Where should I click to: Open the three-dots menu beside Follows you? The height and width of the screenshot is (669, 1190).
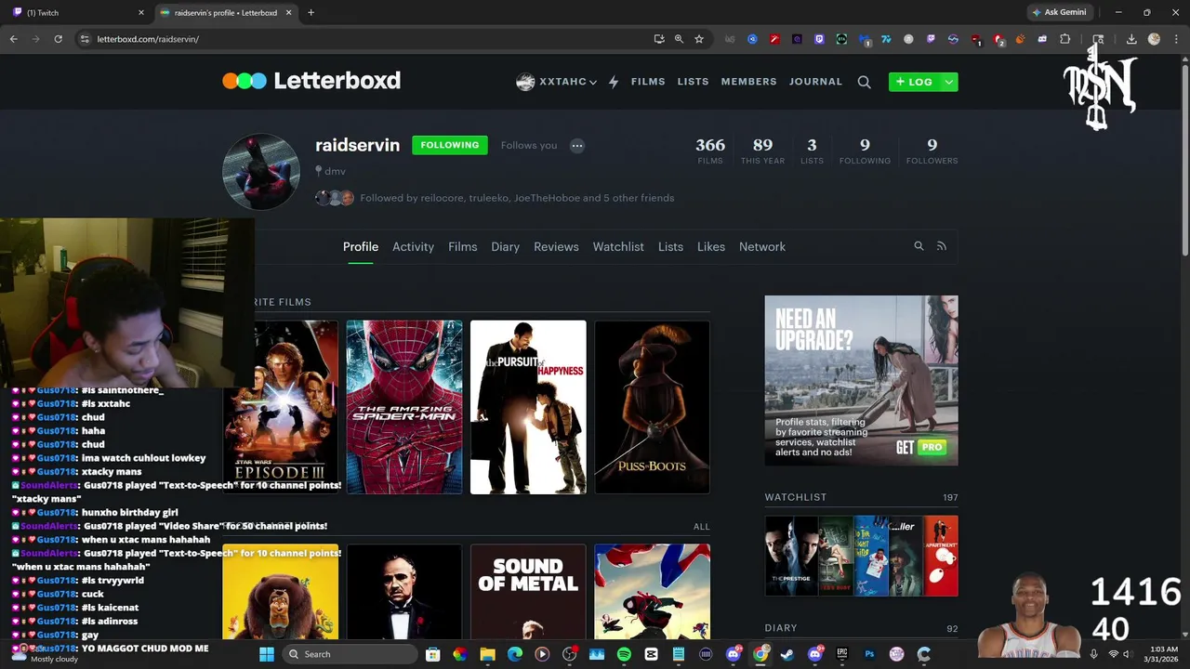pyautogui.click(x=577, y=145)
